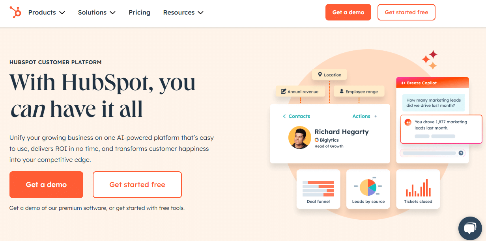Expand the Solutions dropdown menu
Screen dimensions: 486x241
click(x=97, y=13)
